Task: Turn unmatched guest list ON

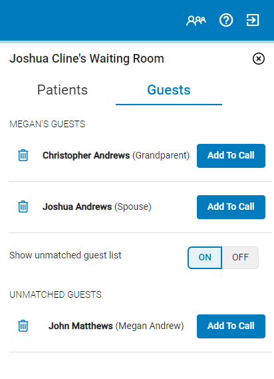Action: coord(205,257)
